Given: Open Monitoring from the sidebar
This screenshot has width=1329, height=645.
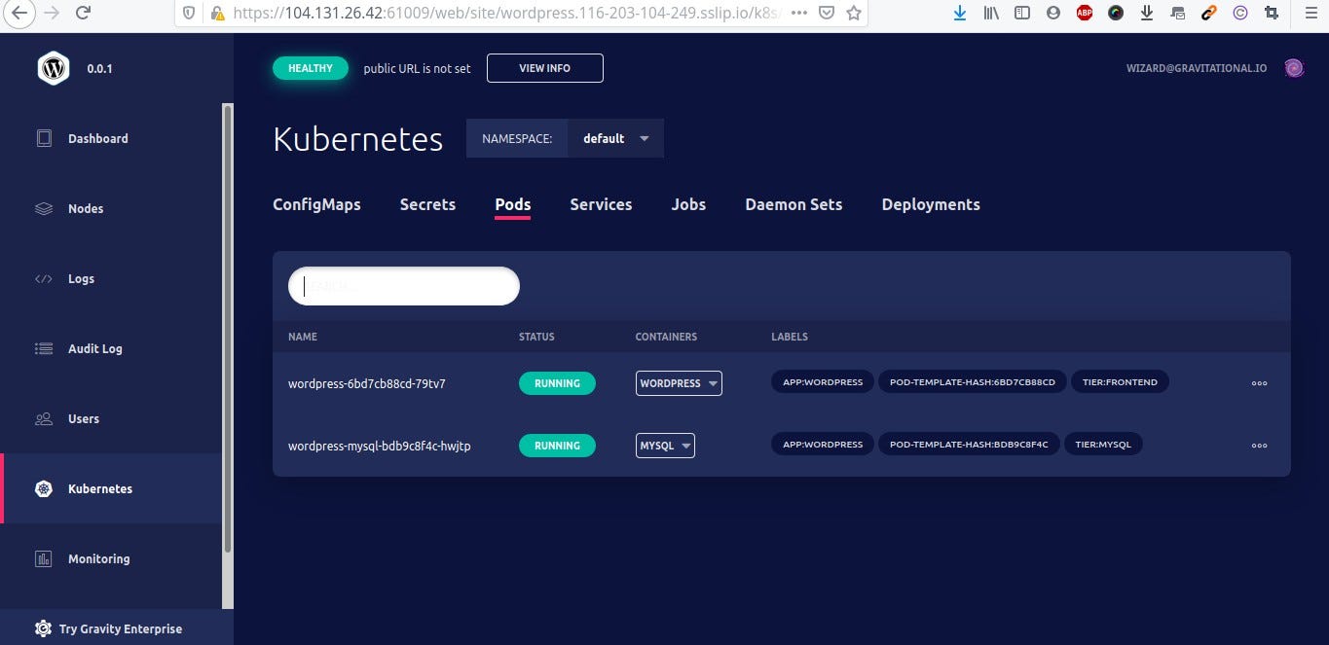Looking at the screenshot, I should [98, 558].
